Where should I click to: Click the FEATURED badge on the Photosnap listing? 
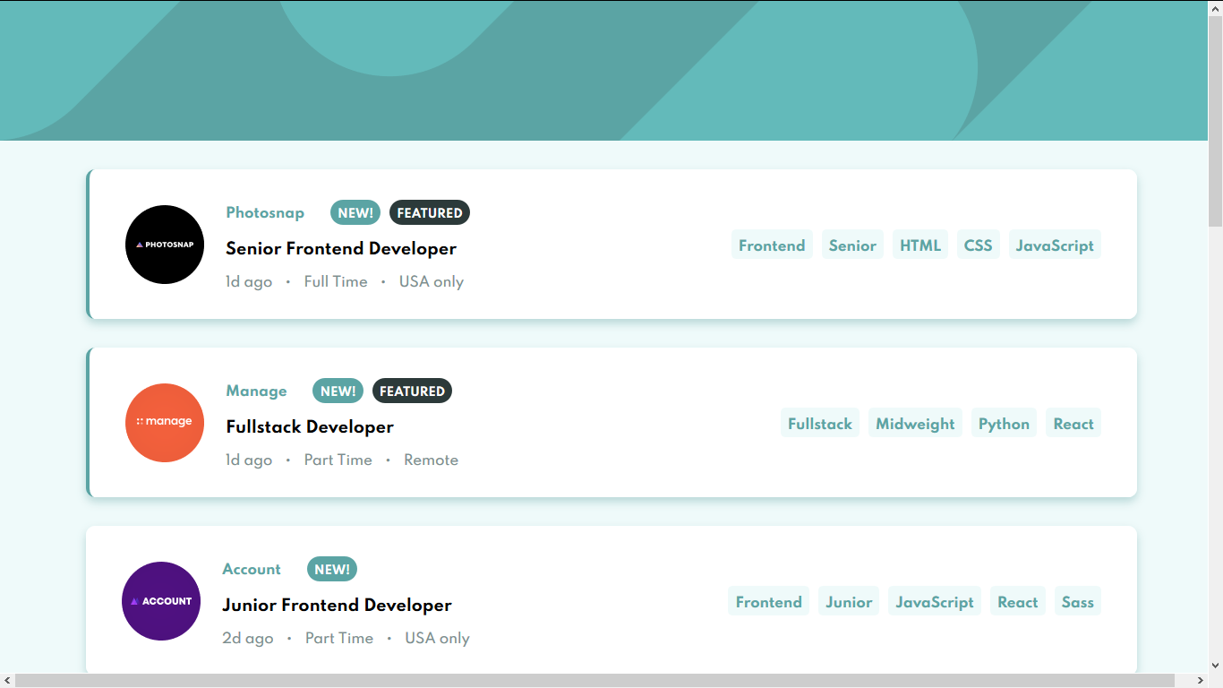pos(430,212)
